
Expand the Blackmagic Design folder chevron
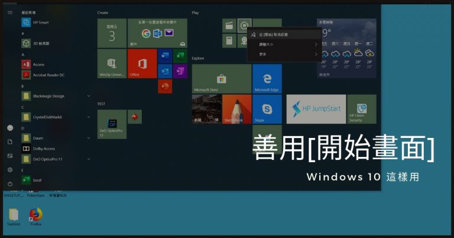click(89, 96)
